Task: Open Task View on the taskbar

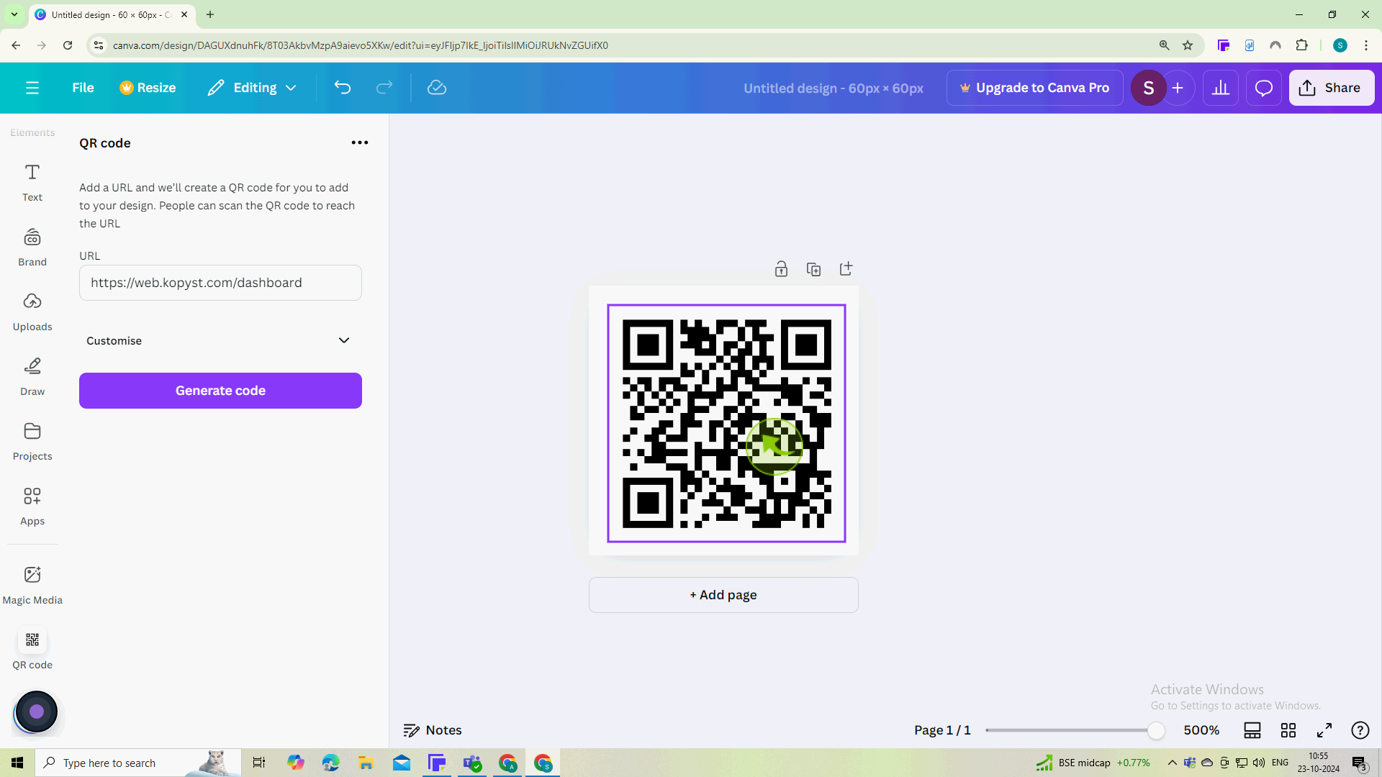Action: 259,763
